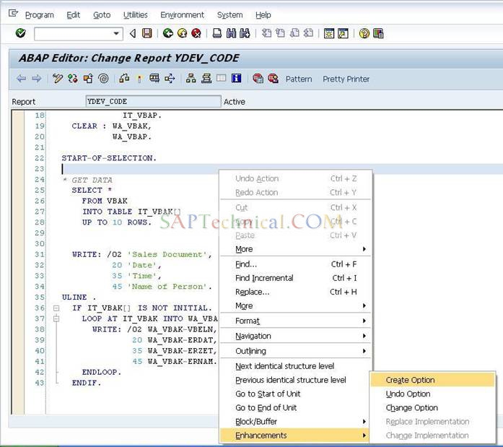This screenshot has width=503, height=447.
Task: Expand the Block/Buffer submenu
Action: point(296,421)
